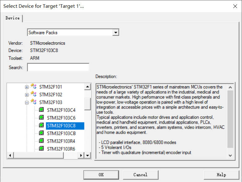Open Help for device selection
This screenshot has width=242, height=182.
coord(221,175)
